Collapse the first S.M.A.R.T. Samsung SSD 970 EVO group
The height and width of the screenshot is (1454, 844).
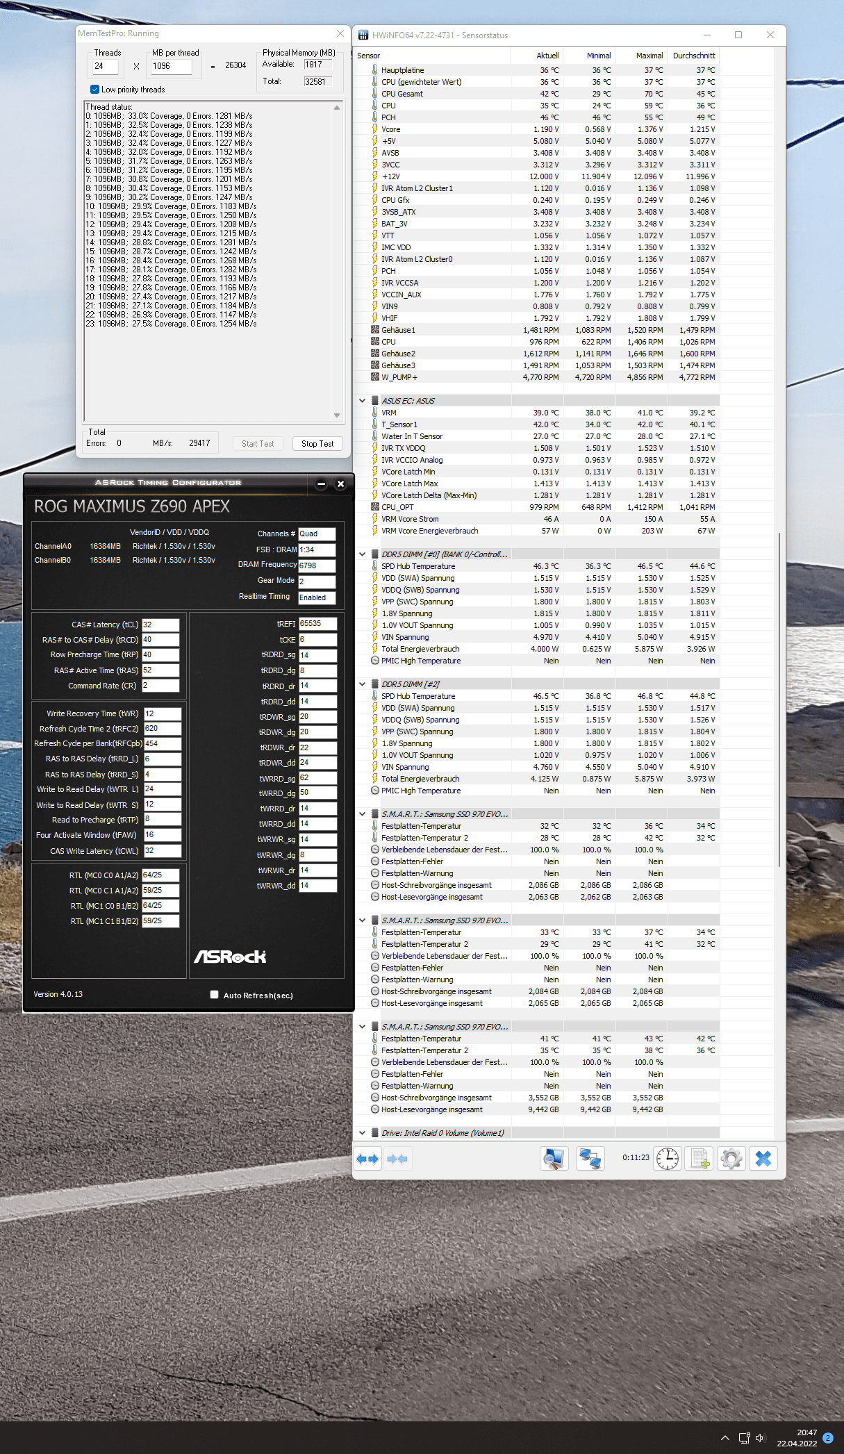362,814
